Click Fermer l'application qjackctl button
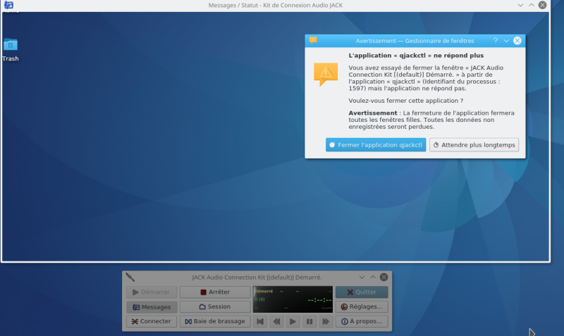Image resolution: width=564 pixels, height=336 pixels. point(376,145)
